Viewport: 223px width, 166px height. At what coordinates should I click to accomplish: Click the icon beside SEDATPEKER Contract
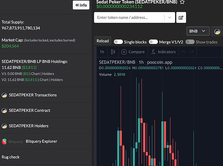(4, 111)
